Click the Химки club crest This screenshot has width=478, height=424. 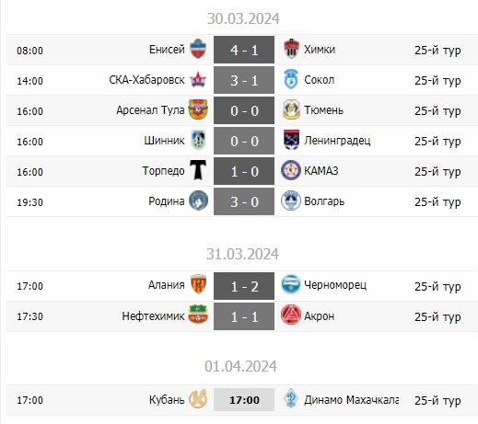291,49
